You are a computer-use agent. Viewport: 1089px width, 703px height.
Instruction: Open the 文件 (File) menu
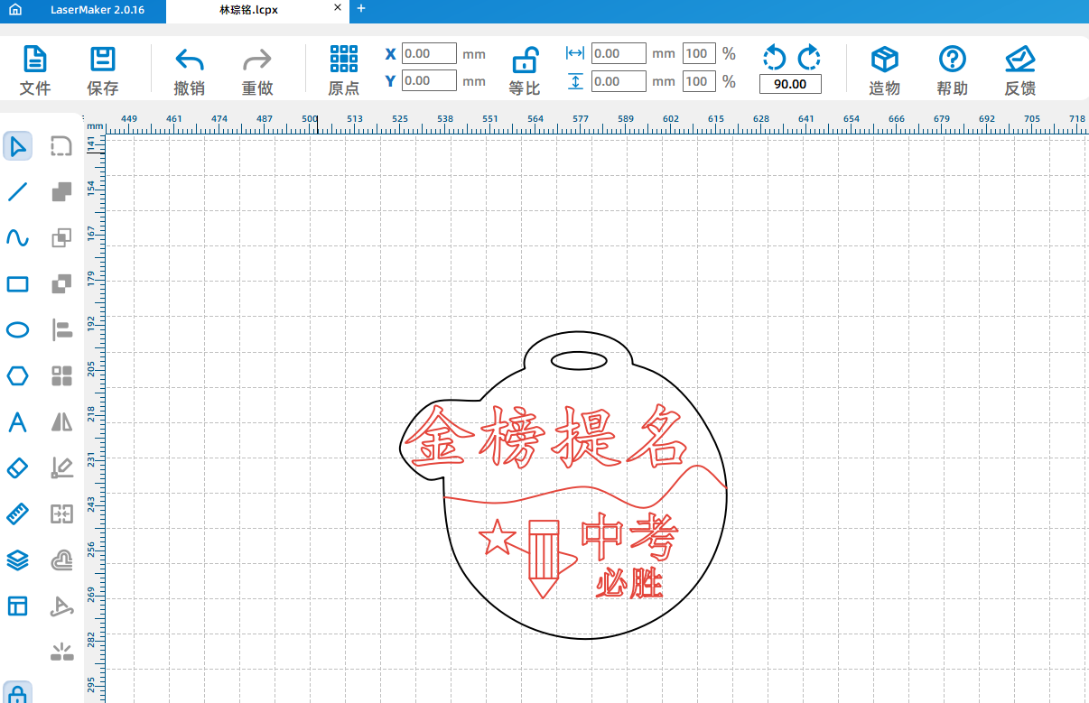tap(35, 70)
